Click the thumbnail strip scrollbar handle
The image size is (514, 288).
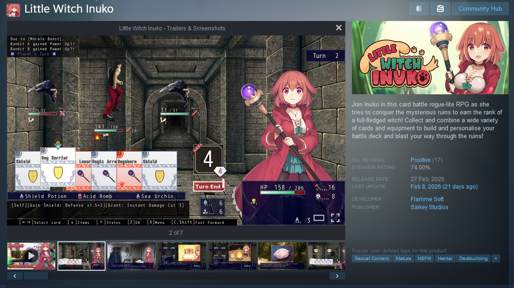pos(36,276)
